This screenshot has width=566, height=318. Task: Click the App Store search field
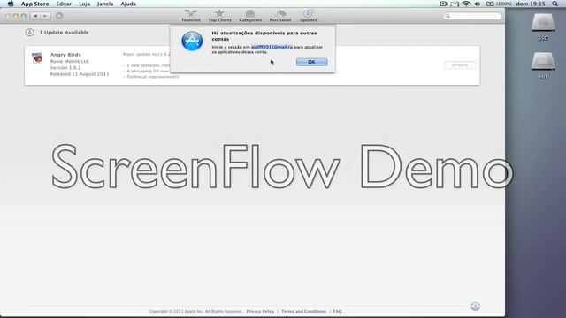point(472,16)
